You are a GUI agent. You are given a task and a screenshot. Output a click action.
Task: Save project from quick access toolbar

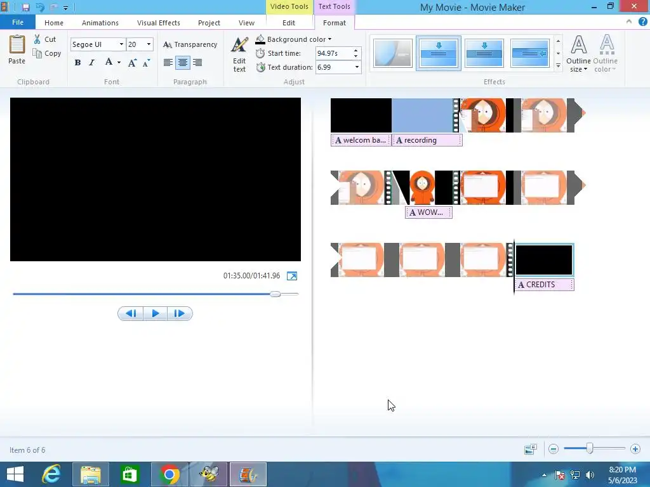(x=25, y=7)
